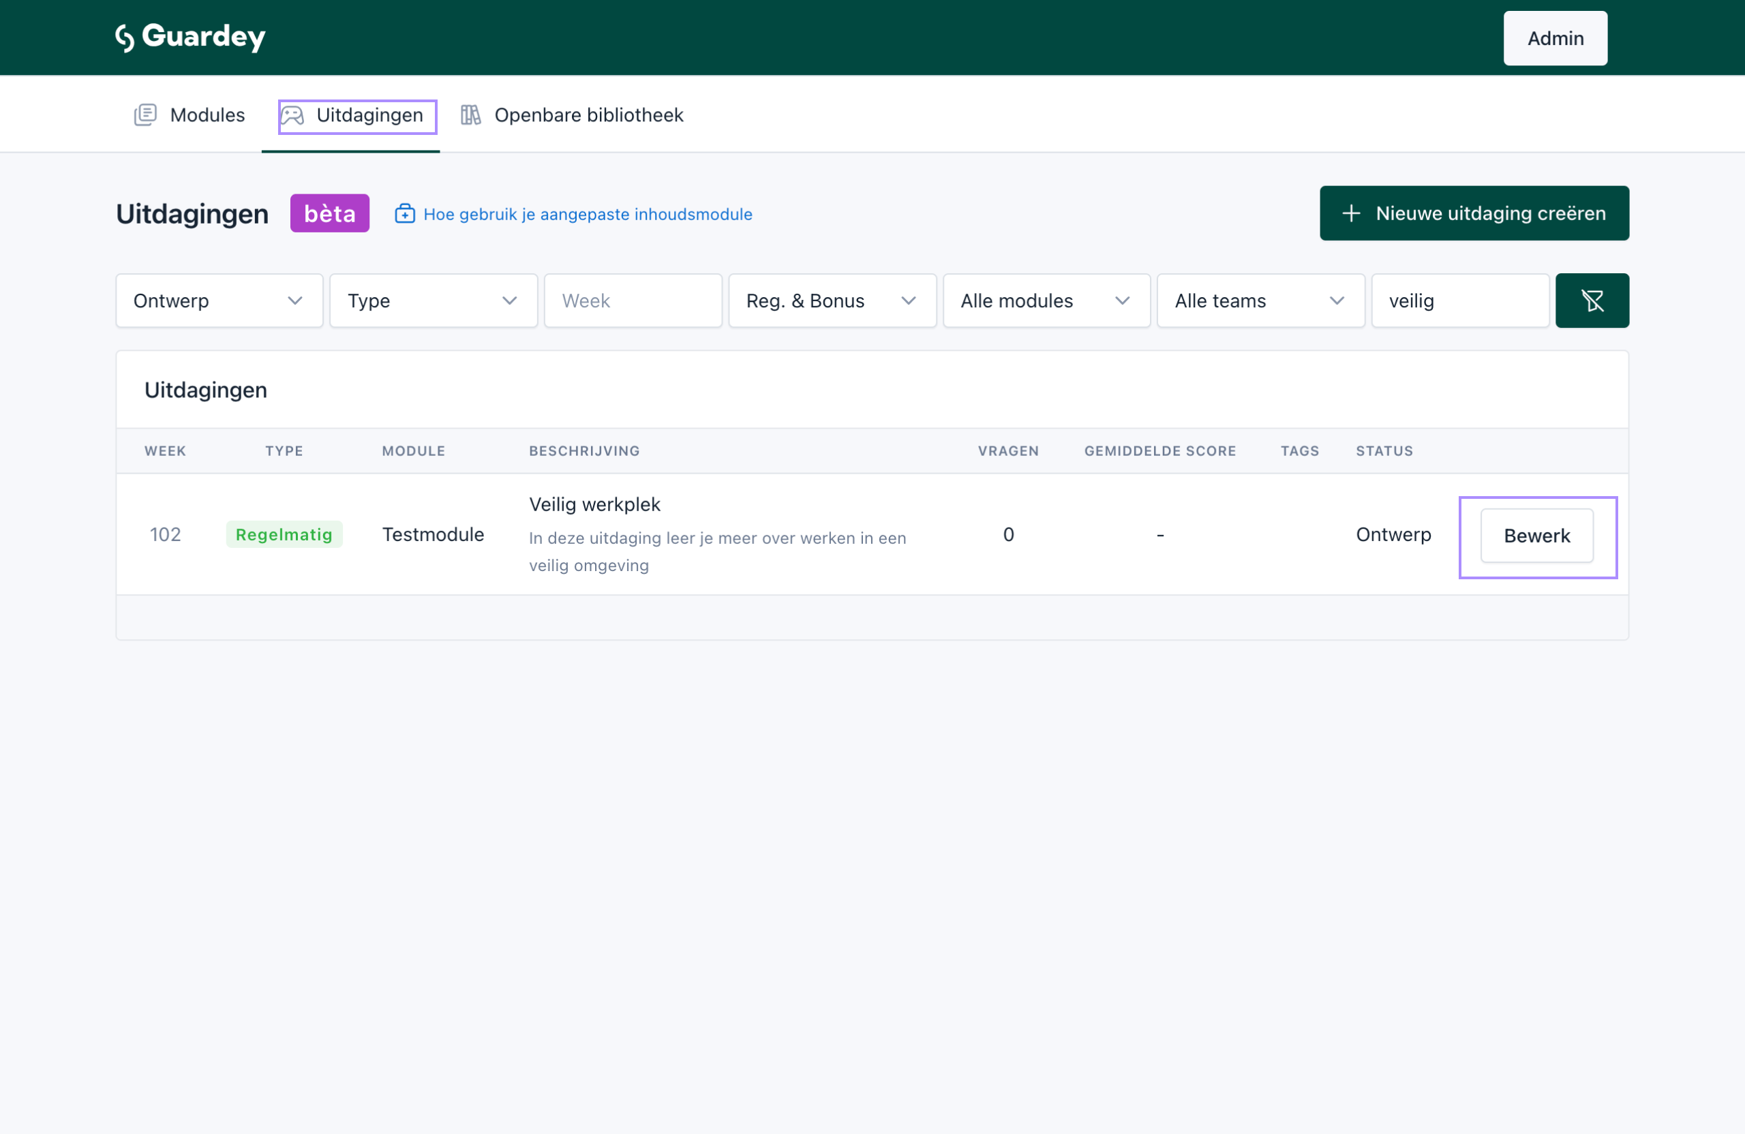Expand the Ontwerp status dropdown
1745x1134 pixels.
[219, 301]
